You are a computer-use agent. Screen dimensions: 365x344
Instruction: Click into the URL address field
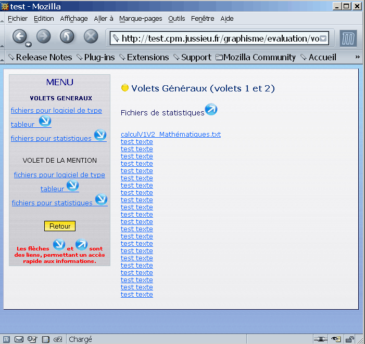[x=219, y=38]
